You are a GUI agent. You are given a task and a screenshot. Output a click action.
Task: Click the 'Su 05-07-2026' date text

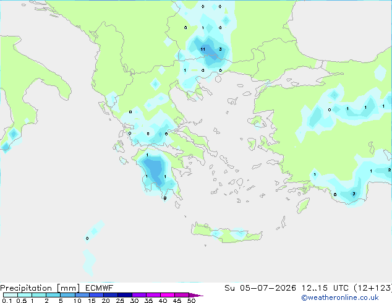(x=260, y=288)
